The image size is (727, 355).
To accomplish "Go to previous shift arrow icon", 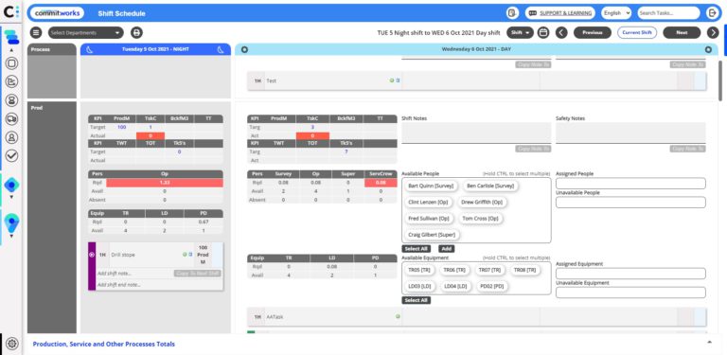I will click(561, 33).
